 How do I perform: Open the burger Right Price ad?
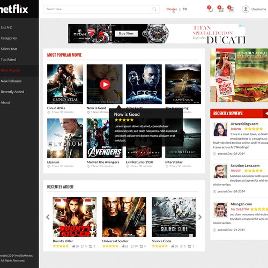pos(239,76)
